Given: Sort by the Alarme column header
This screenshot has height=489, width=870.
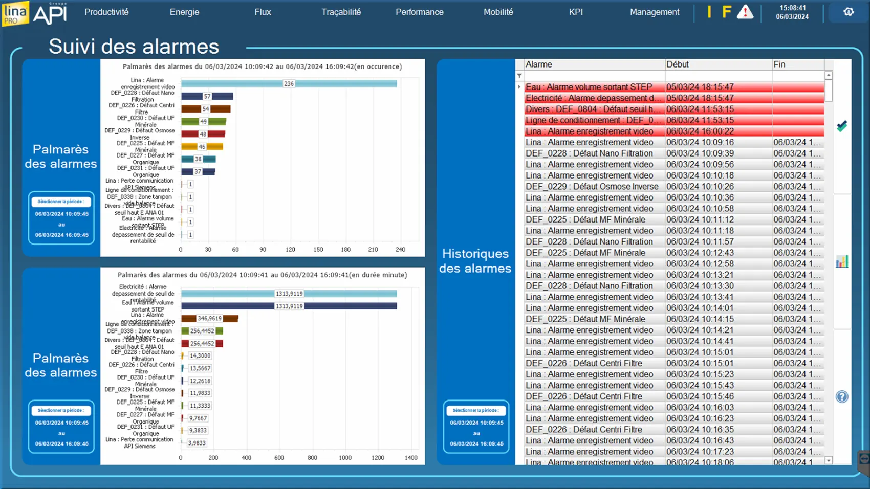Looking at the screenshot, I should (x=594, y=64).
